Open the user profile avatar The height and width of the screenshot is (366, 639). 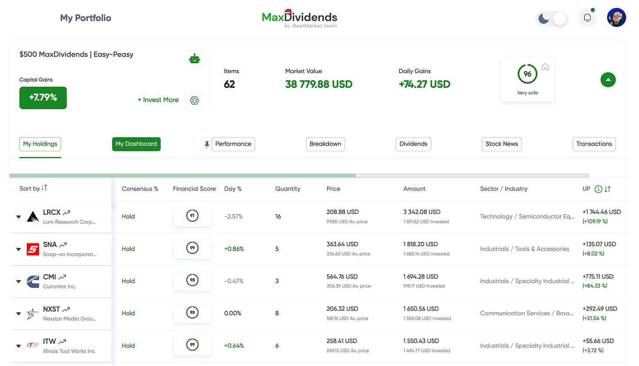click(x=616, y=18)
